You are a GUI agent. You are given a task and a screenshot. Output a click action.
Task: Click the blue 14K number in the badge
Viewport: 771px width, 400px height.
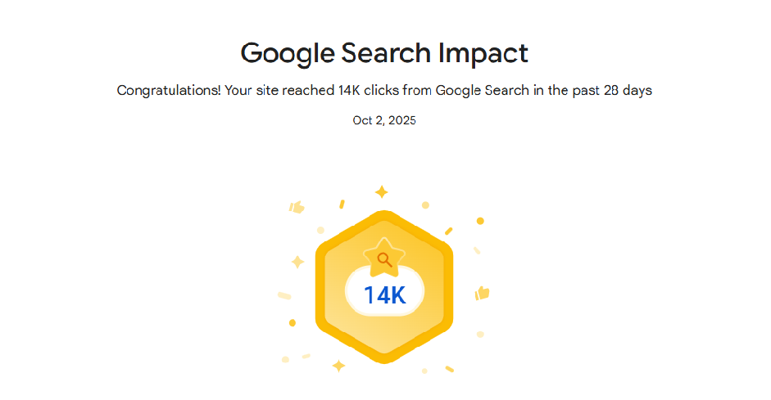coord(384,295)
